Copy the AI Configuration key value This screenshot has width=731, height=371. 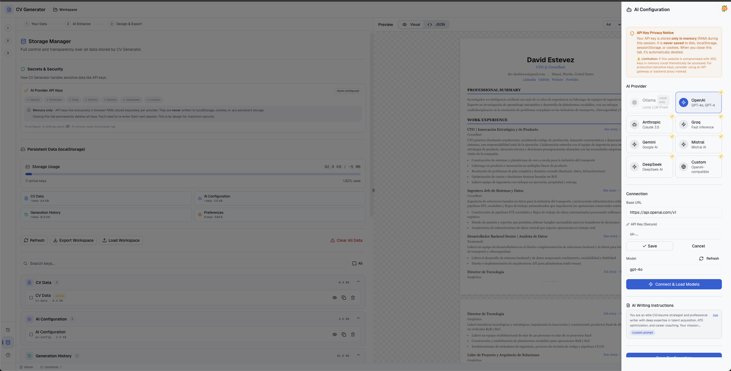pyautogui.click(x=344, y=334)
